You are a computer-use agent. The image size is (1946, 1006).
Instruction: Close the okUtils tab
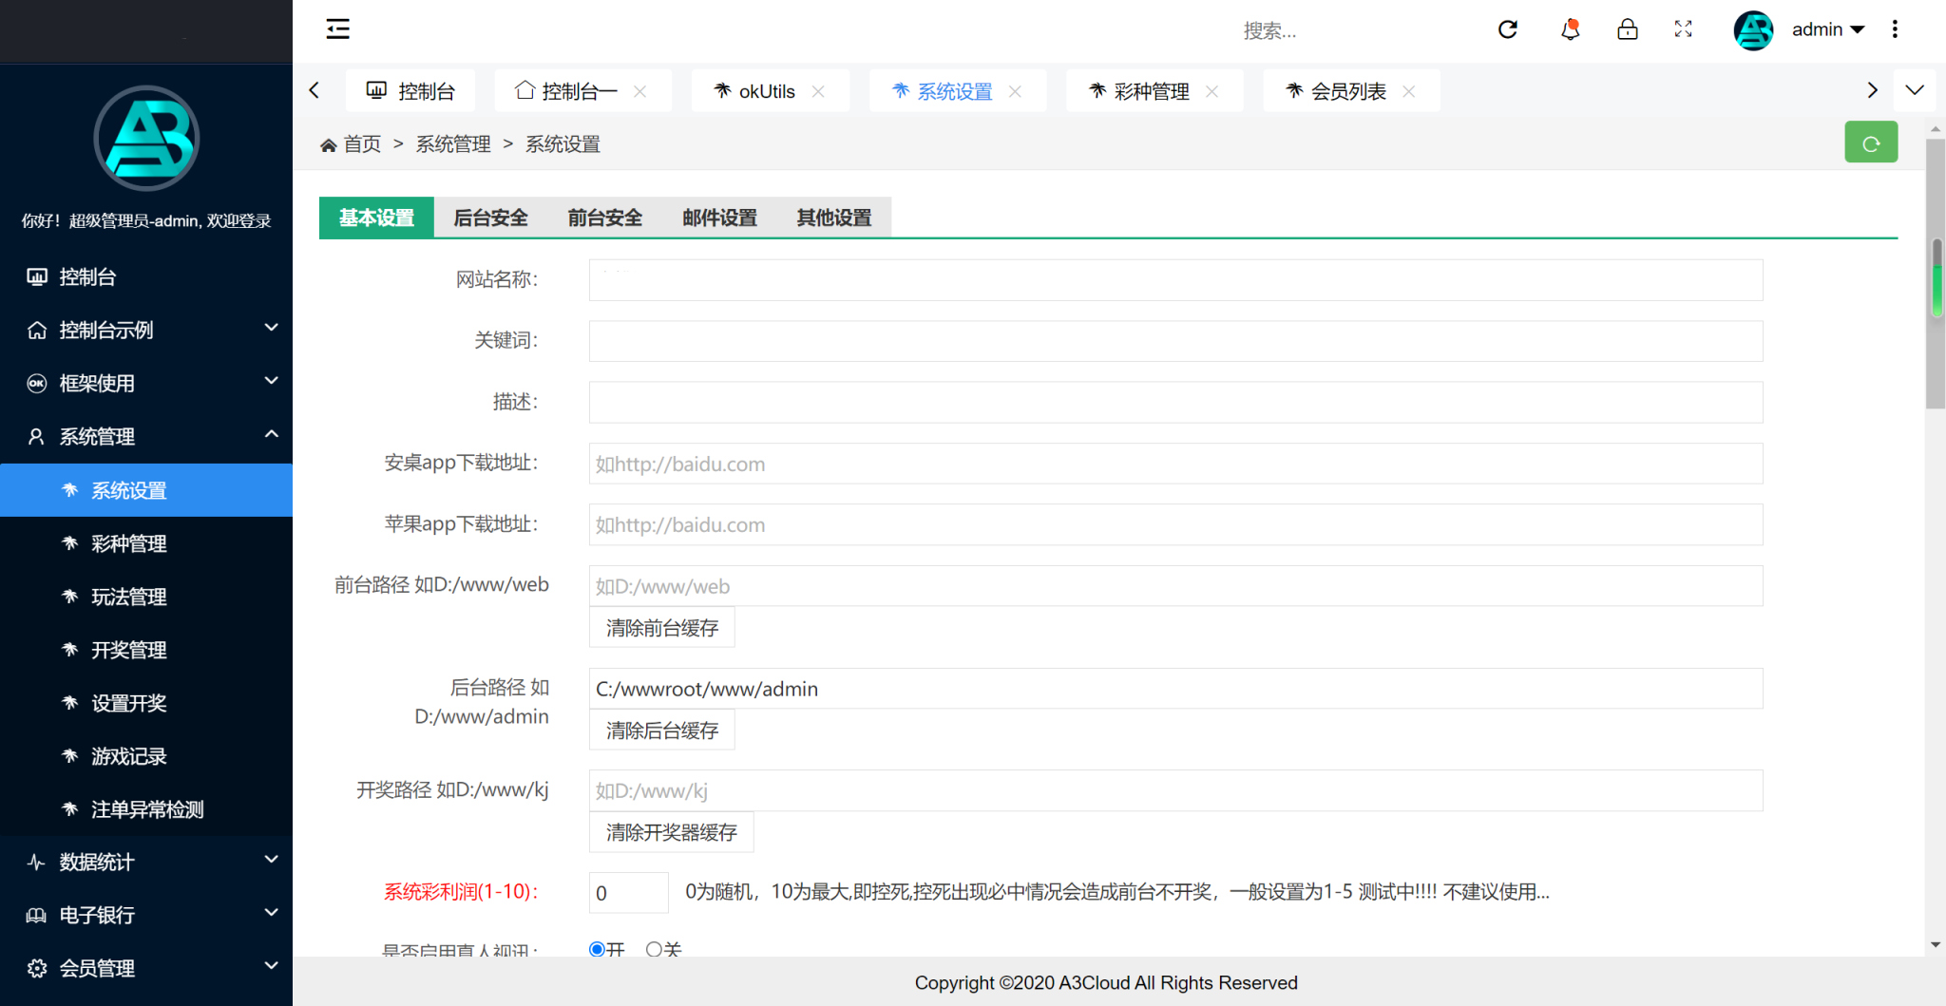coord(818,91)
